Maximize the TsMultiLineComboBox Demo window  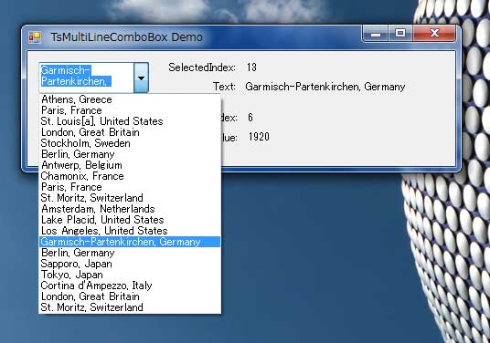[400, 34]
